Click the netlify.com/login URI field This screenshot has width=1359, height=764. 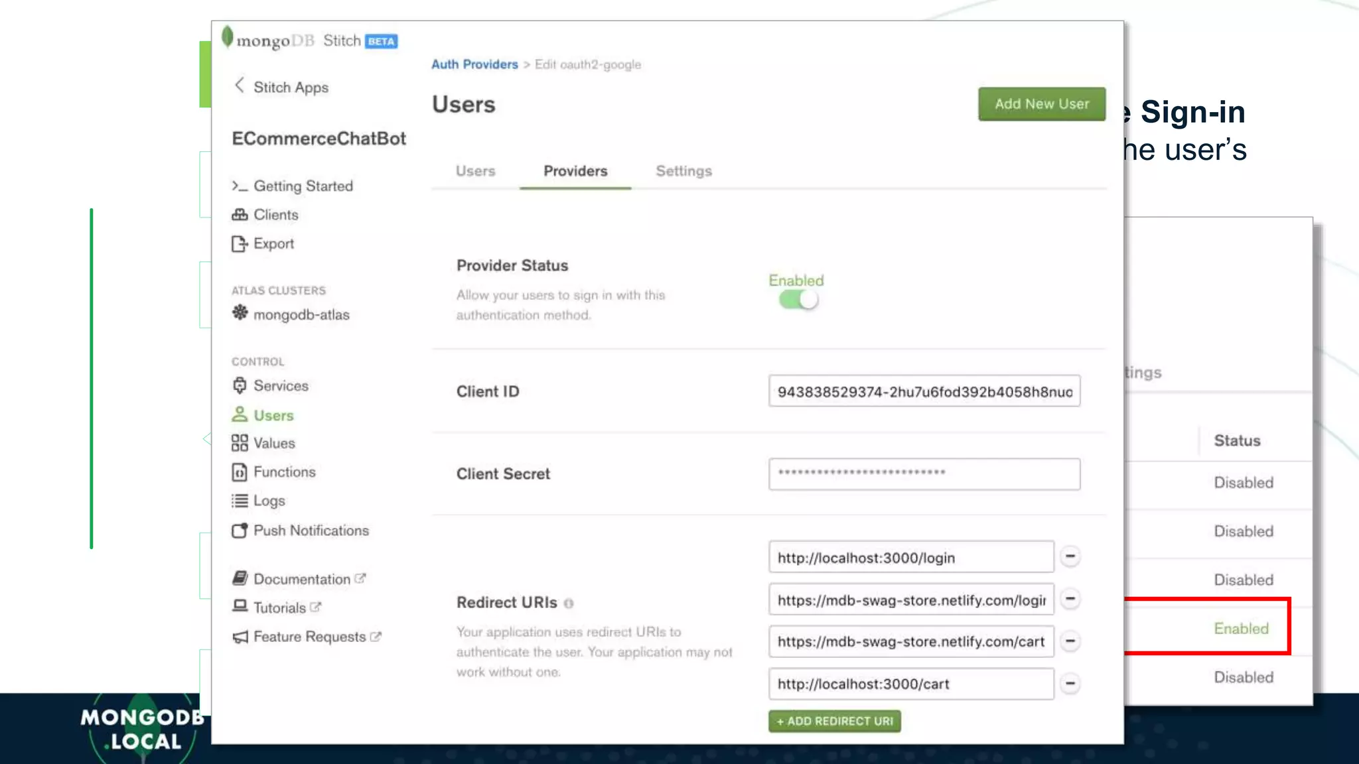[911, 600]
